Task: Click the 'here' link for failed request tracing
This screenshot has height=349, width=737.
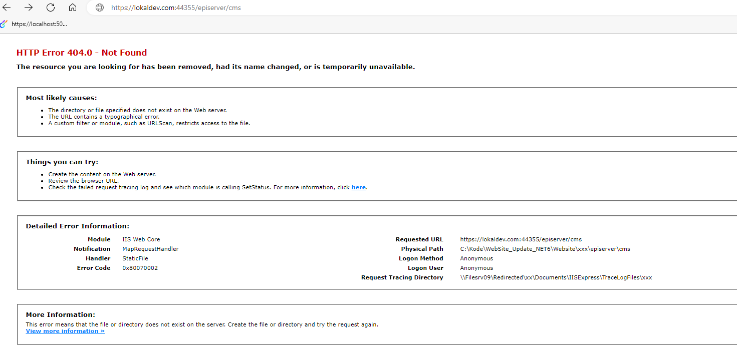Action: pos(358,187)
